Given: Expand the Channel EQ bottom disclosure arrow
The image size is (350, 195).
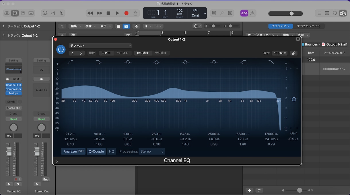Looking at the screenshot, I should pyautogui.click(x=57, y=161).
